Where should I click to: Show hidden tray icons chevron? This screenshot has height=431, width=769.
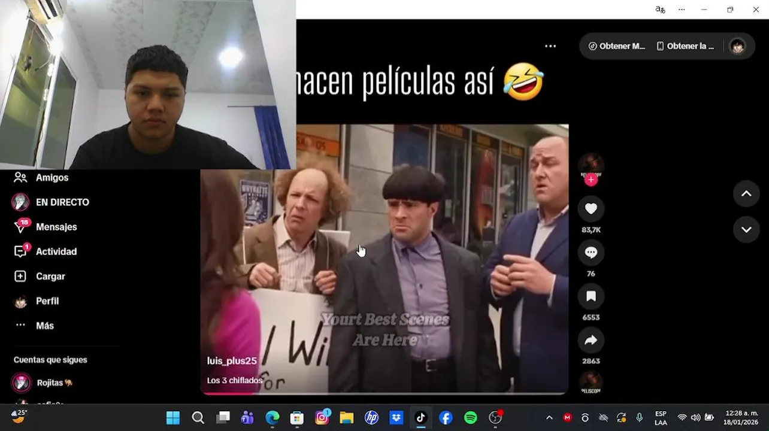[549, 418]
